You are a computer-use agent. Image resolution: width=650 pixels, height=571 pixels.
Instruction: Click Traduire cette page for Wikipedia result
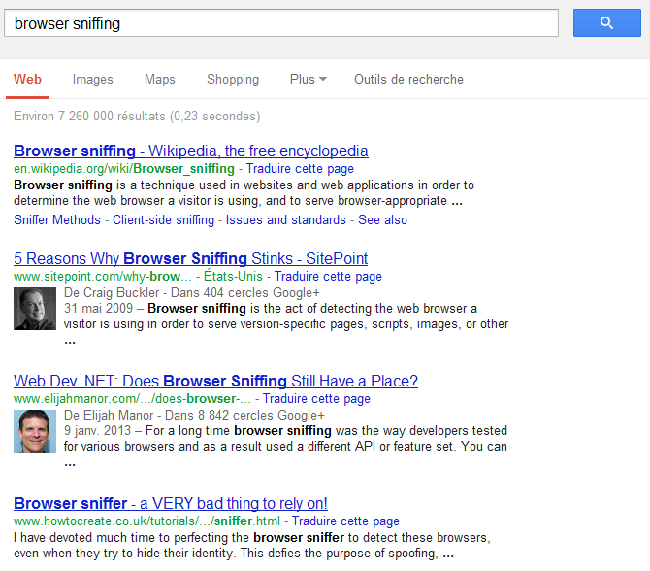[x=300, y=168]
